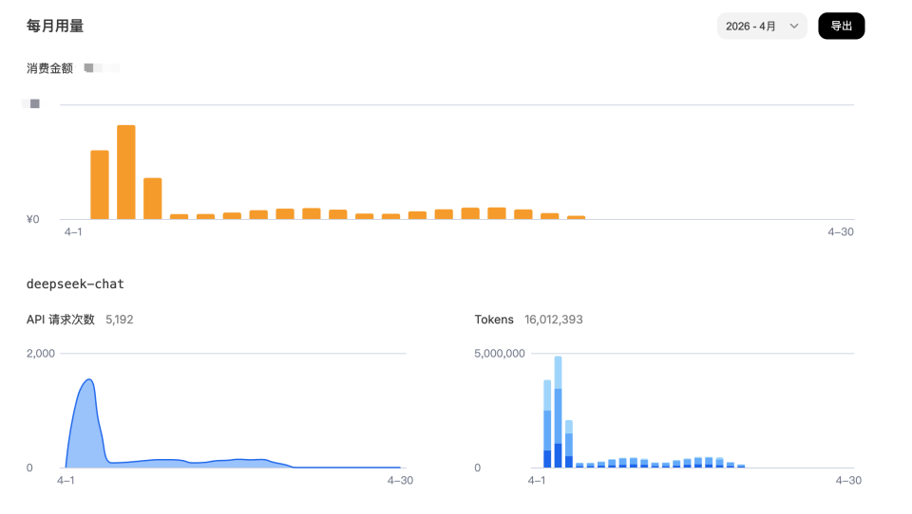Click the peak of API requests area chart
This screenshot has height=514, width=912.
[89, 380]
